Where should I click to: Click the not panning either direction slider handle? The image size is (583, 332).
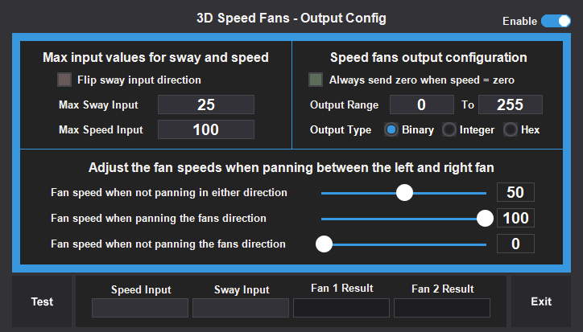[404, 193]
